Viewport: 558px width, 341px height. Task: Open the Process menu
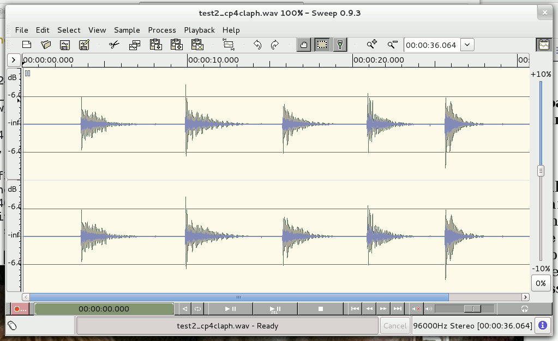pyautogui.click(x=162, y=30)
